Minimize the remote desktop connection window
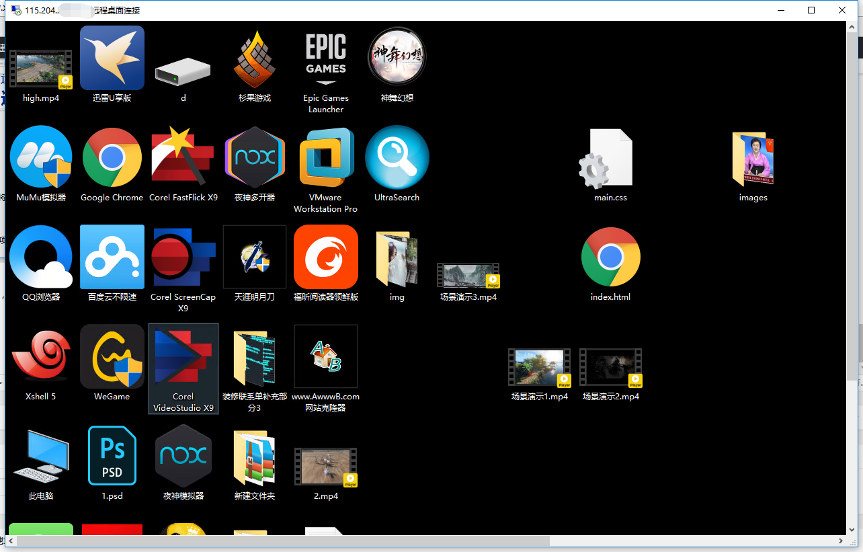 pos(781,10)
